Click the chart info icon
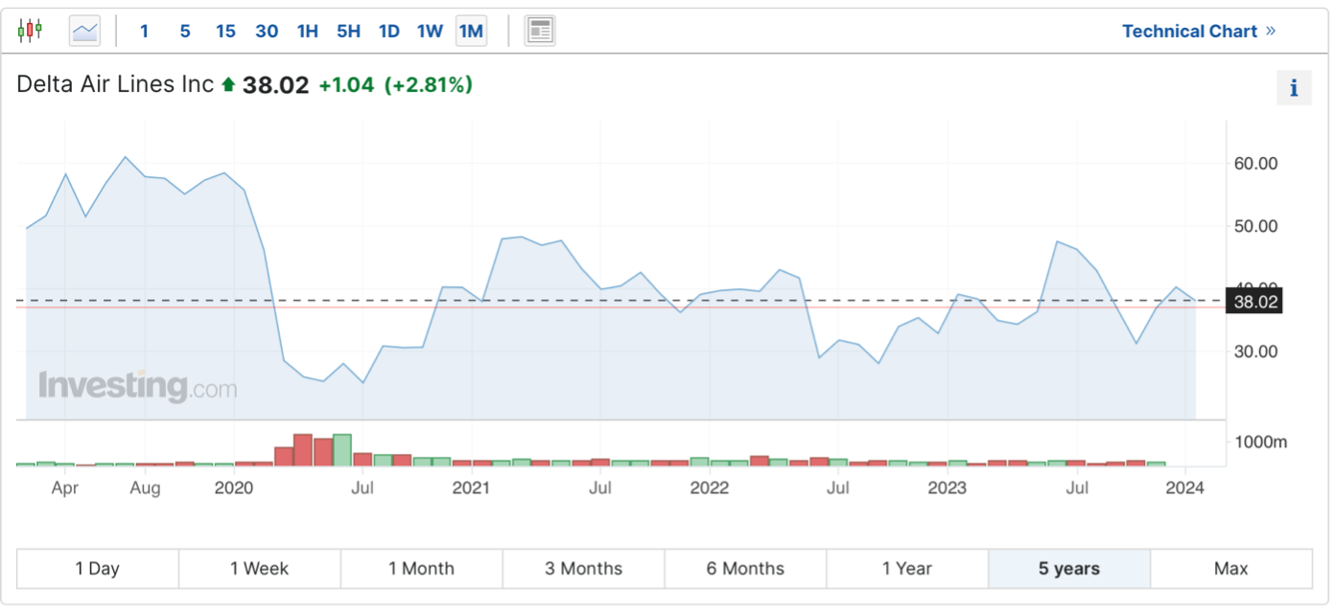The height and width of the screenshot is (611, 1333). (1294, 88)
